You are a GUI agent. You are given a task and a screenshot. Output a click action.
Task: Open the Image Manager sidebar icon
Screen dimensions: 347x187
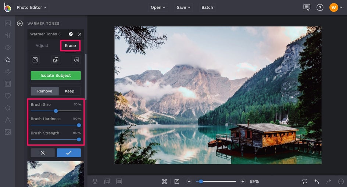[x=8, y=23]
